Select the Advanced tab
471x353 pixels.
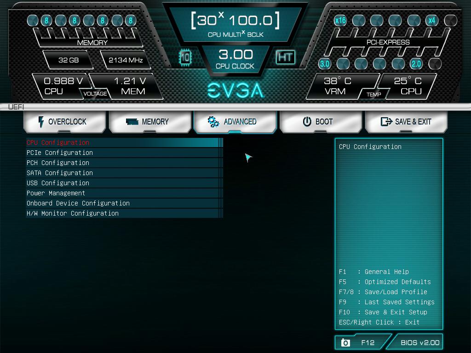click(235, 122)
